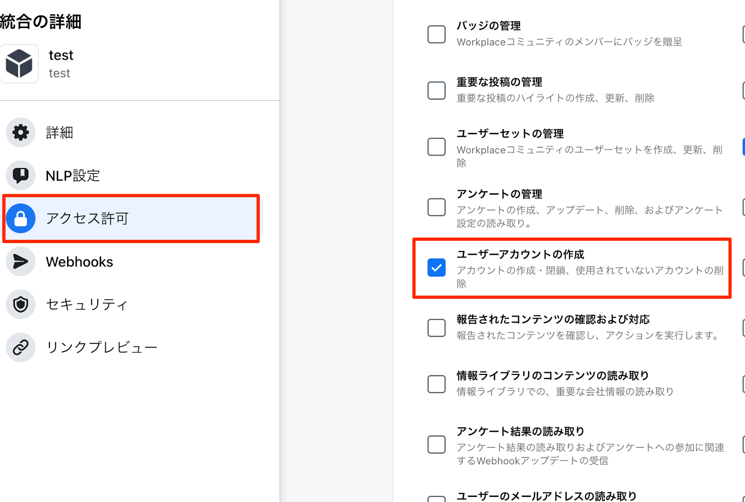Click the Webhooks paper plane icon

20,262
